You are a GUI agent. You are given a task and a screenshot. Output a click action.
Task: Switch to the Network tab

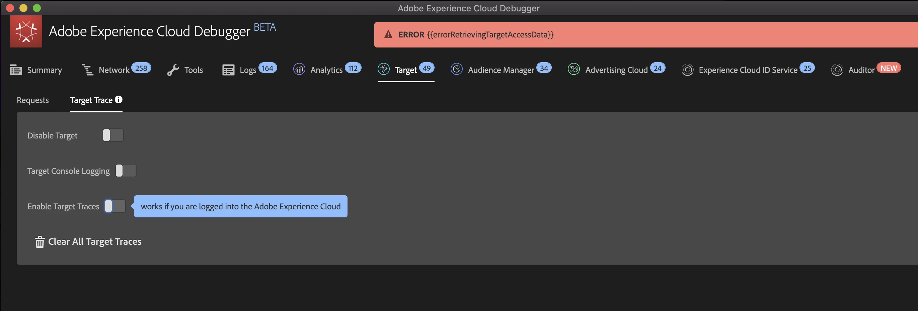(117, 69)
